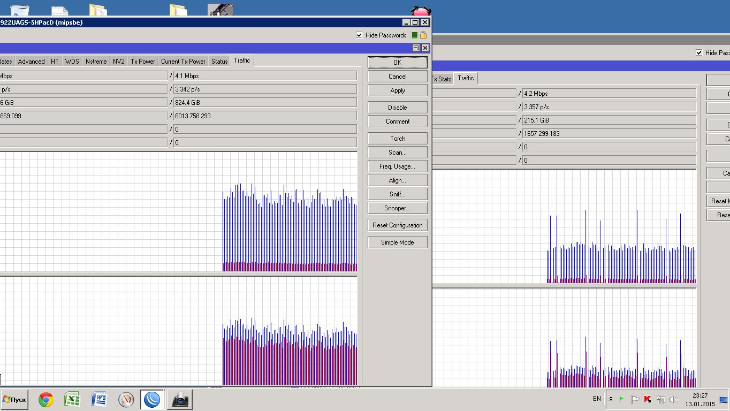Click the Torch button

pos(397,139)
